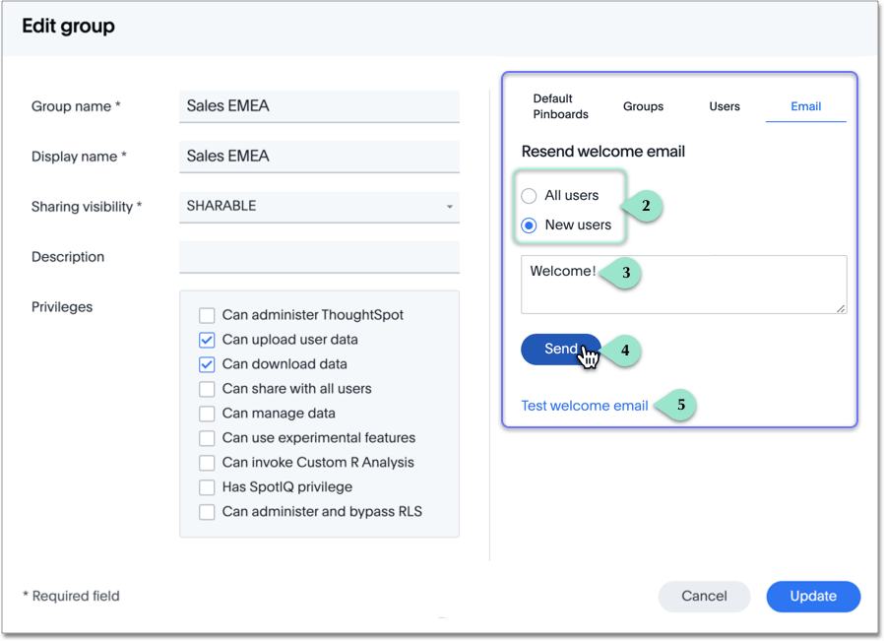Enable Can administer ThoughtSpot checkbox
The height and width of the screenshot is (641, 884).
coord(207,315)
